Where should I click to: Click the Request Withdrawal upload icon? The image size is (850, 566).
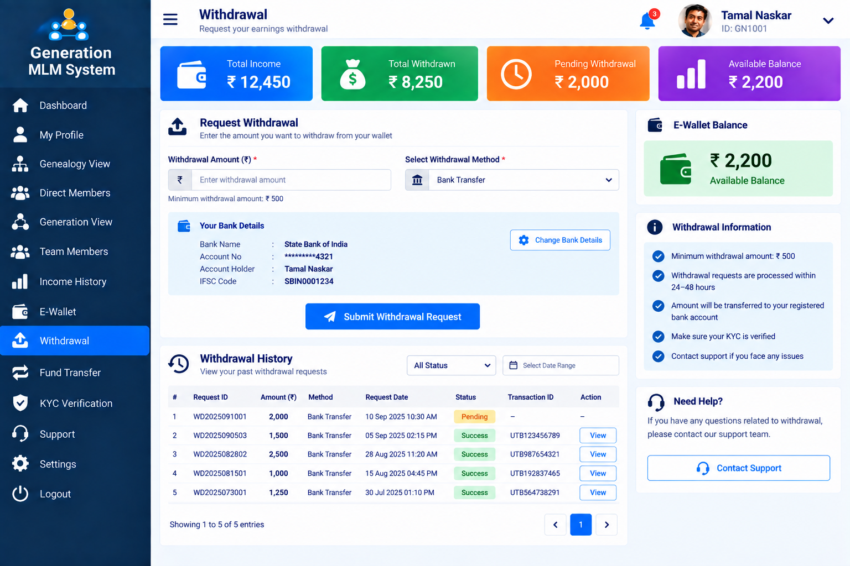177,127
